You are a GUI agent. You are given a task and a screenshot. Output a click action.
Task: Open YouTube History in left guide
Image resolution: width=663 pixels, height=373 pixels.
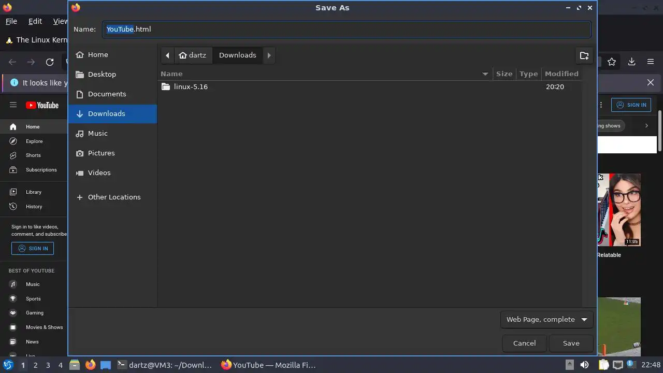coord(34,207)
